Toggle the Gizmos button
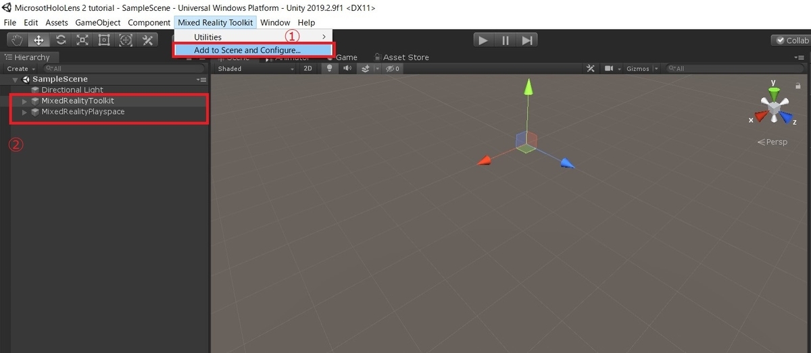This screenshot has height=353, width=811. (638, 69)
